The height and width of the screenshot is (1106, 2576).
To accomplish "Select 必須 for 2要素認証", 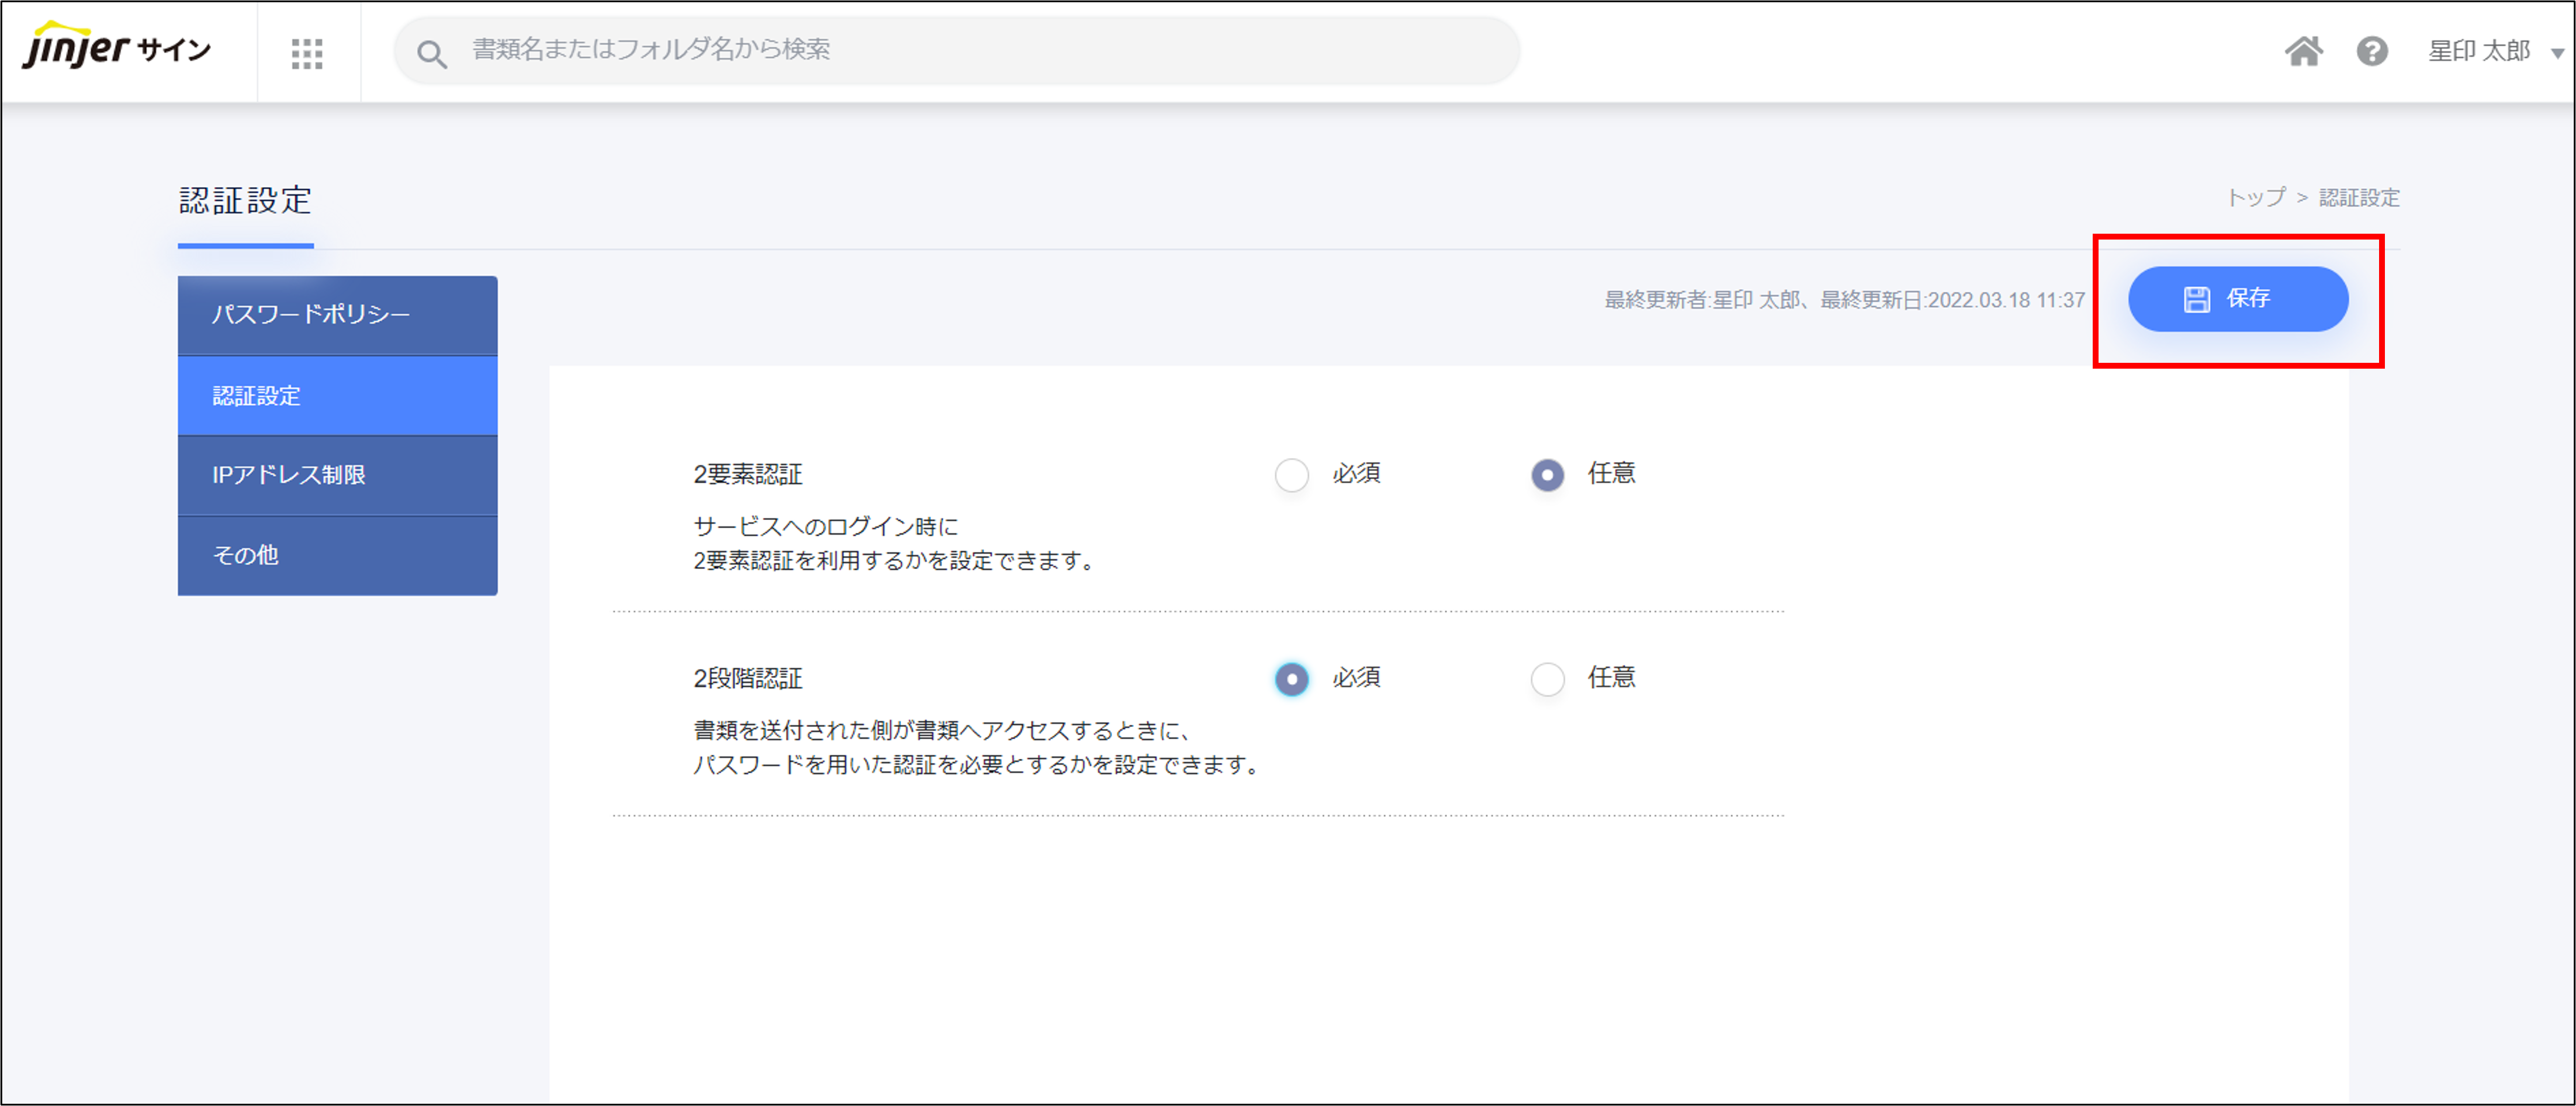I will coord(1291,475).
